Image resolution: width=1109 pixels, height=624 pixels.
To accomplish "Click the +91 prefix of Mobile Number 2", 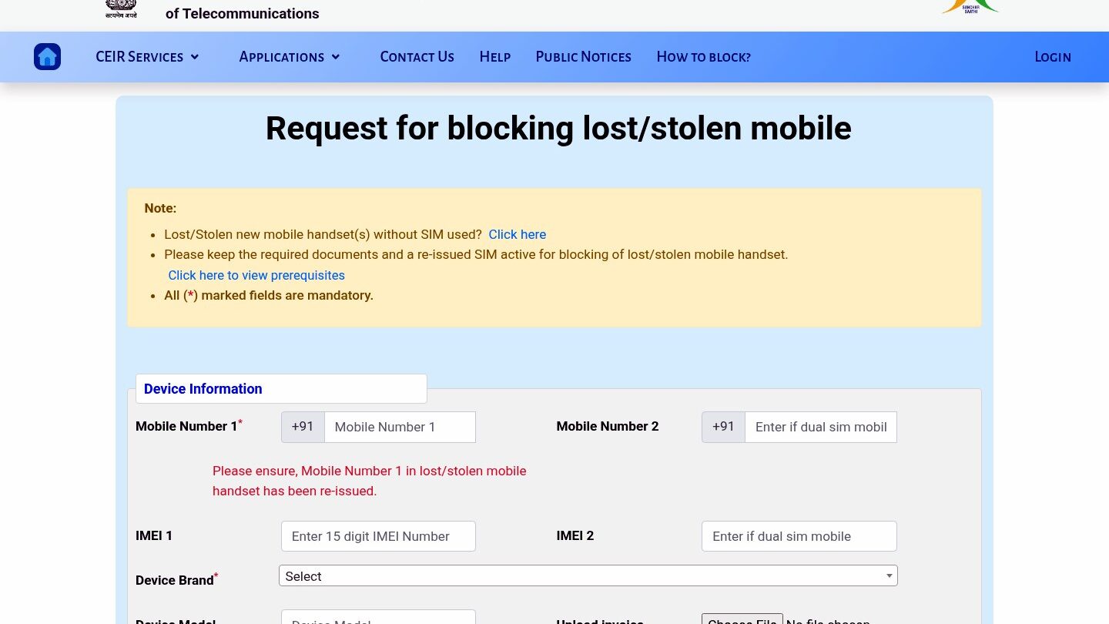I will [x=723, y=427].
